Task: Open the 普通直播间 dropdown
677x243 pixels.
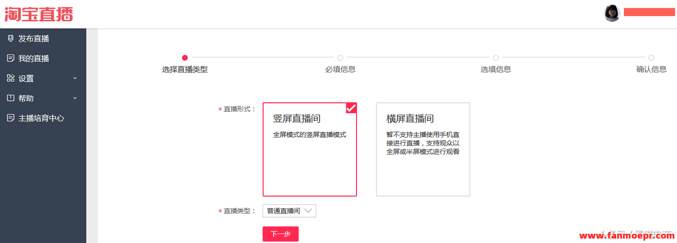Action: [x=289, y=210]
